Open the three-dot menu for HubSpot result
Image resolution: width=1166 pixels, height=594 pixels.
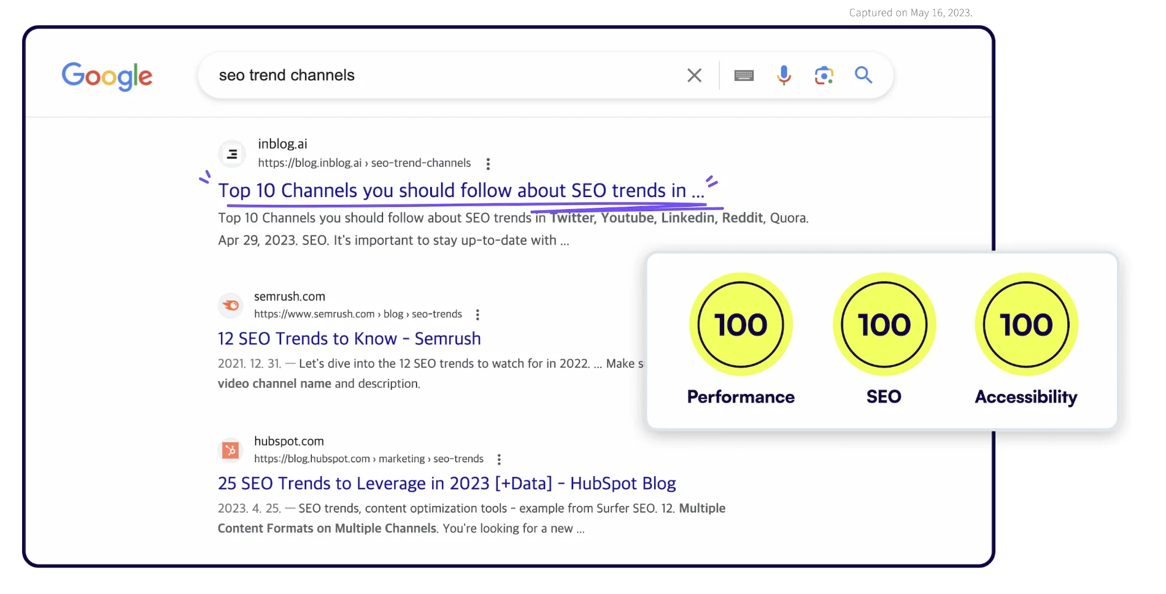(499, 458)
